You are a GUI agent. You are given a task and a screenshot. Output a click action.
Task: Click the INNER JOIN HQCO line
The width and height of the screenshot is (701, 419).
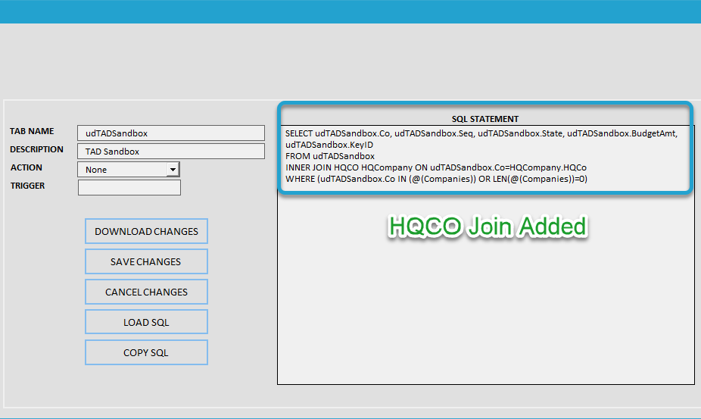coord(436,167)
